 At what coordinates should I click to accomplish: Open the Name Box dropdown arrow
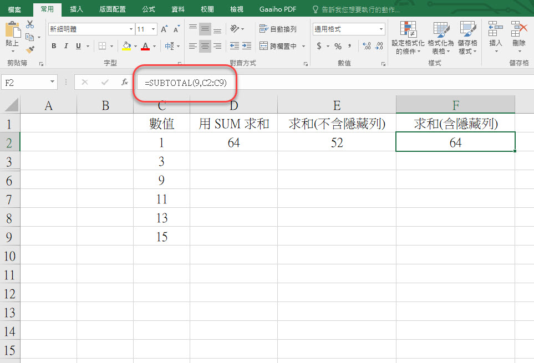pos(53,82)
